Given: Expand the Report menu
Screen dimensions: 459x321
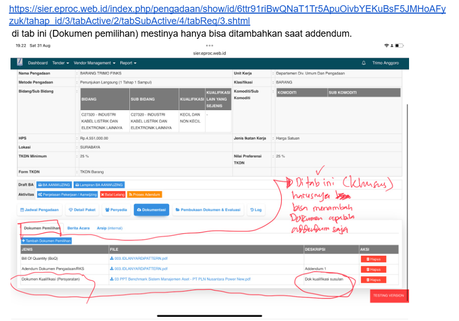Looking at the screenshot, I should point(128,63).
